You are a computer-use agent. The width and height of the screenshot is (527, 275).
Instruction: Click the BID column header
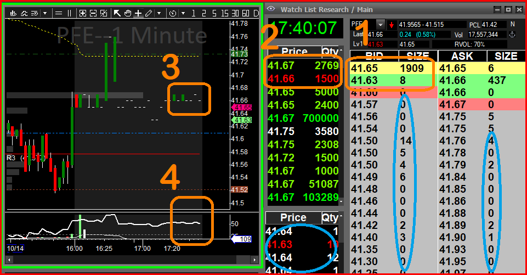[x=374, y=56]
